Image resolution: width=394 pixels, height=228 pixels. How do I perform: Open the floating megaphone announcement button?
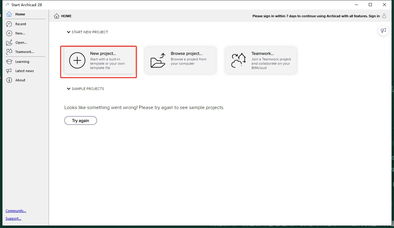point(383,31)
